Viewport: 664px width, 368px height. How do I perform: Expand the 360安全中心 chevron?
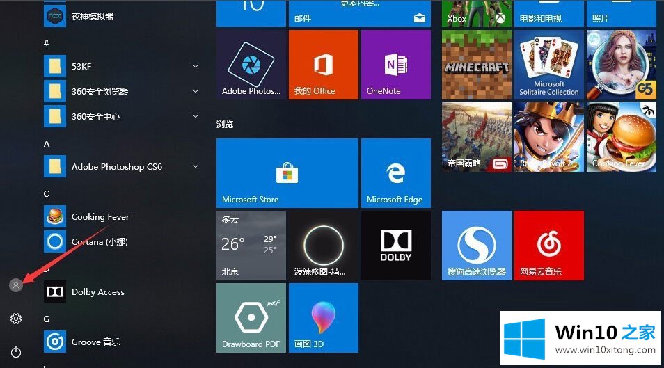[195, 116]
